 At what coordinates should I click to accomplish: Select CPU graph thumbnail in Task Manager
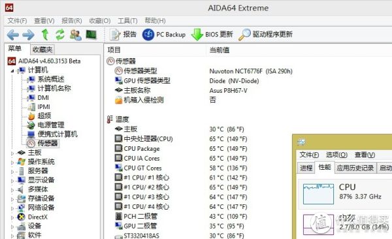pos(318,194)
